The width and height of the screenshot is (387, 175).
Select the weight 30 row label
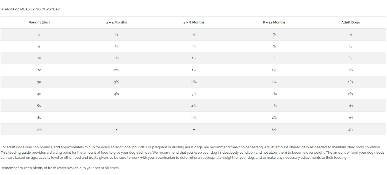39,82
